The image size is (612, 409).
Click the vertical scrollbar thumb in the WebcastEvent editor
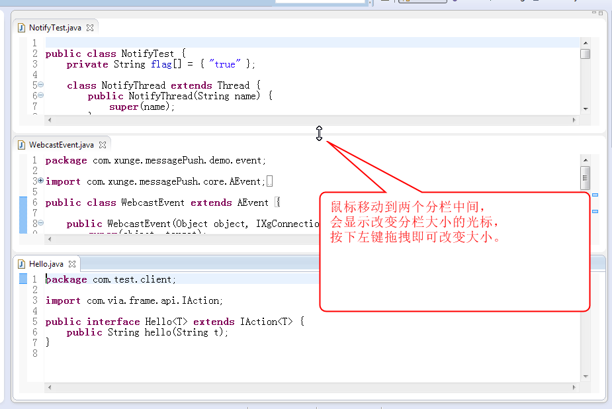[585, 178]
